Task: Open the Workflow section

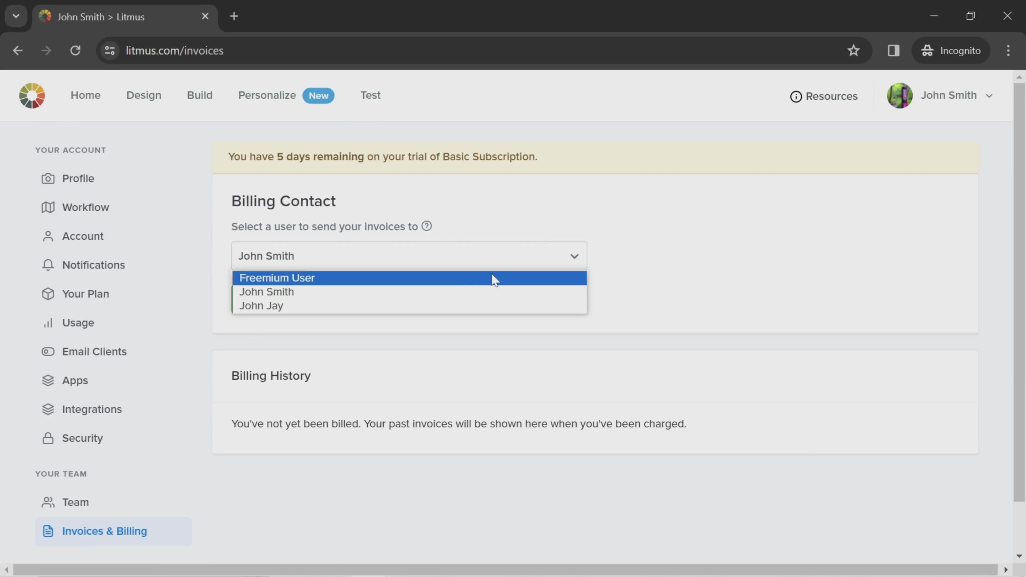Action: point(85,207)
